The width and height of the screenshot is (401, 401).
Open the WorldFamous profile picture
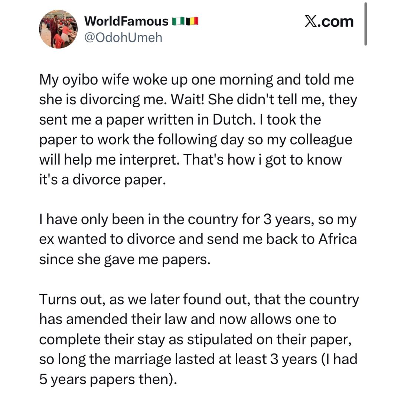tap(58, 29)
